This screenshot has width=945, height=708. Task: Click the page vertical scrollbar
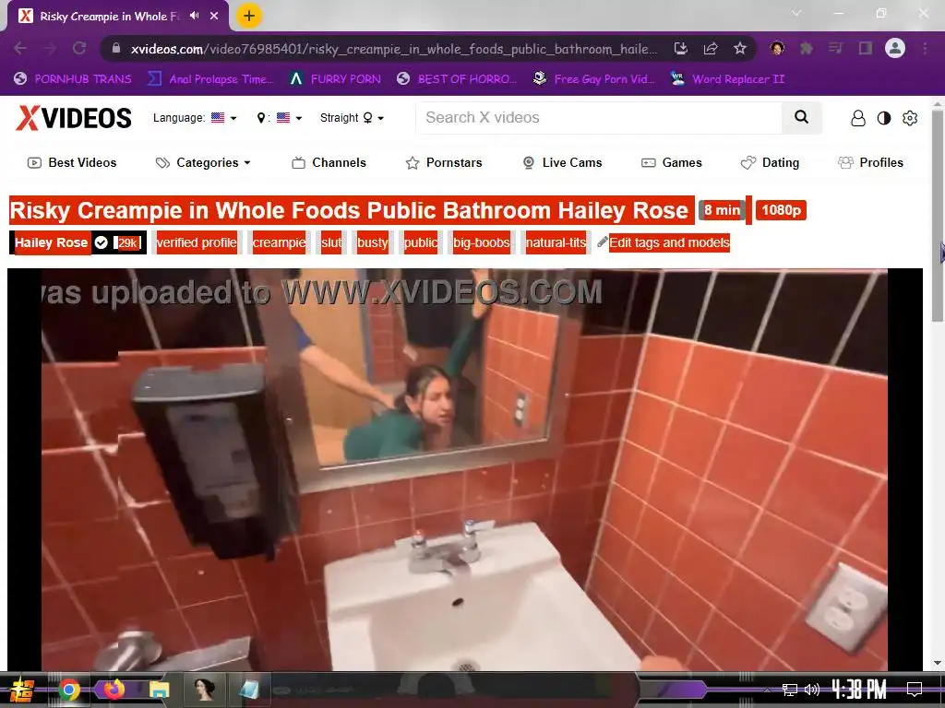click(x=938, y=217)
